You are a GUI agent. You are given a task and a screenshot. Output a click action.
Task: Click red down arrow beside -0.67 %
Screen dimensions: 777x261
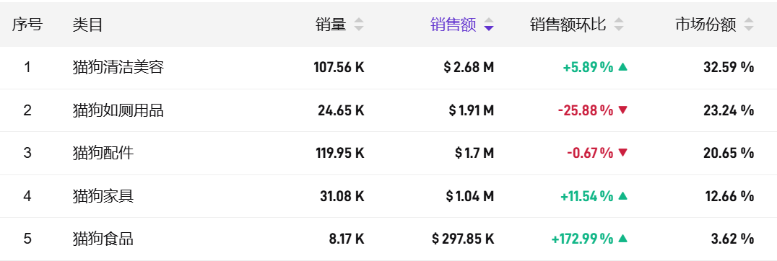[623, 154]
